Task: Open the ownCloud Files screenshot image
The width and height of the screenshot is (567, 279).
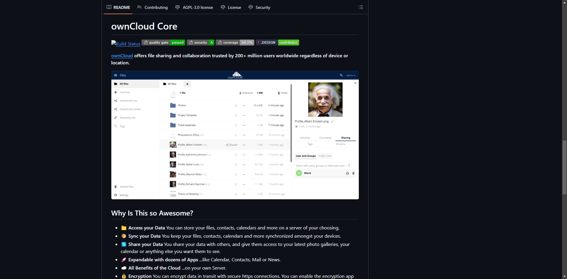Action: point(235,135)
